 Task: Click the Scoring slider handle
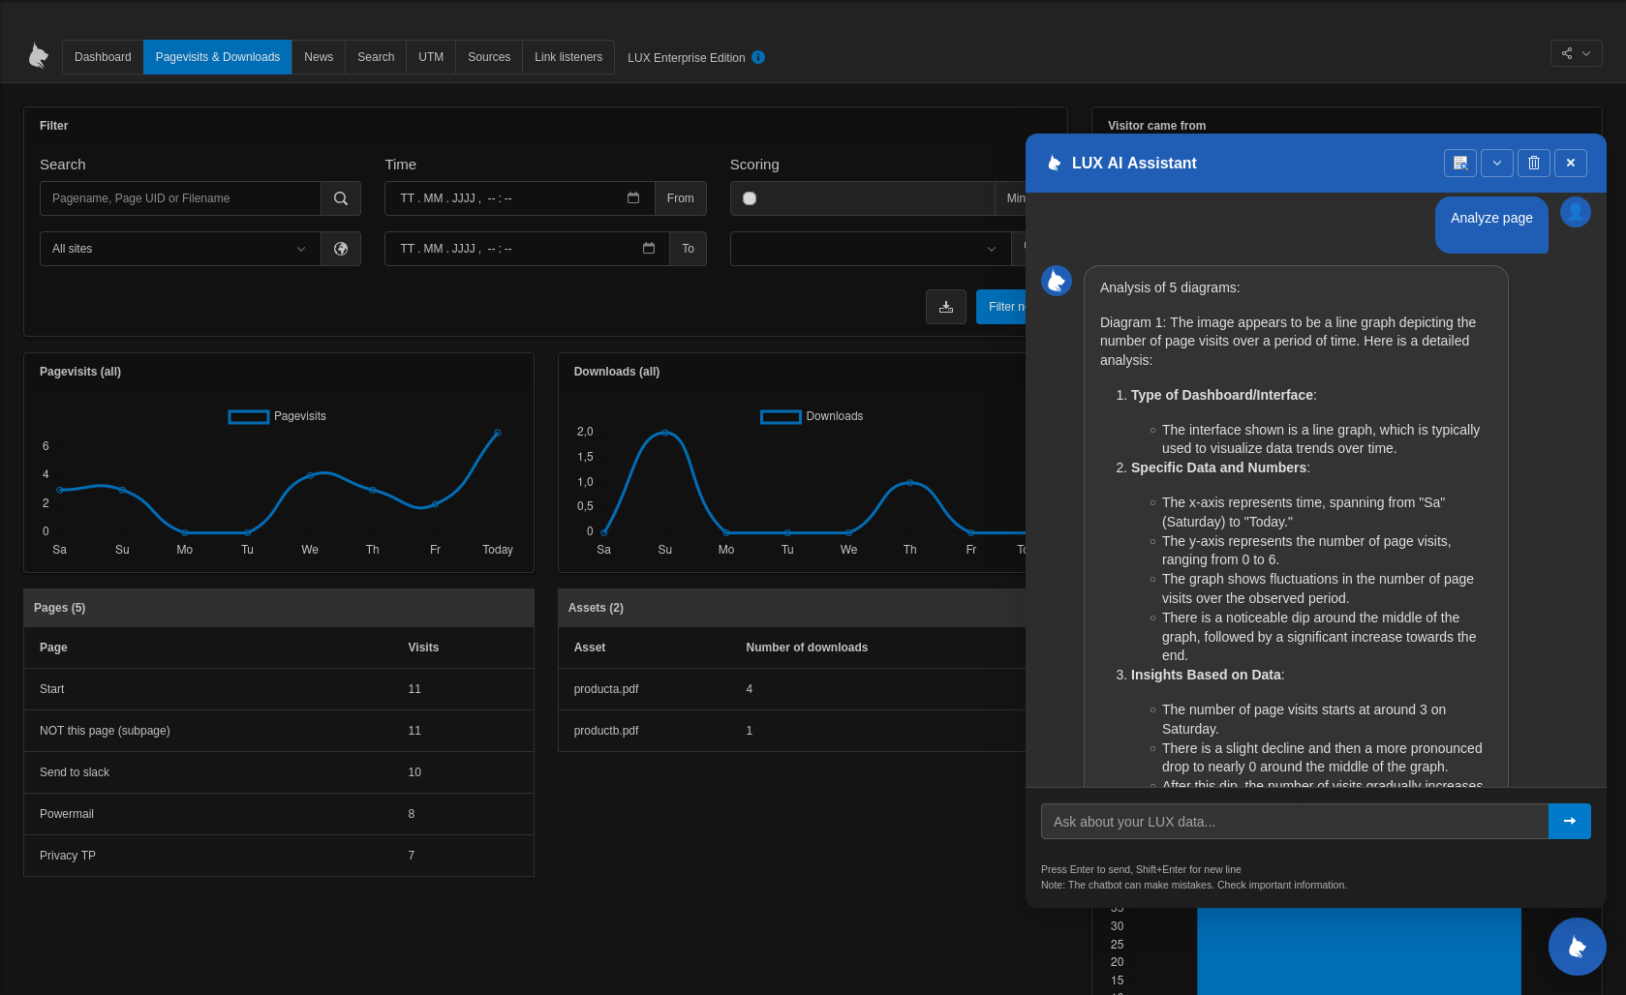click(750, 198)
